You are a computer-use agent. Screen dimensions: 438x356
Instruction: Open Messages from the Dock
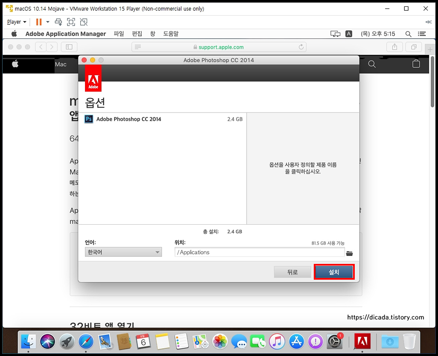[x=239, y=342]
